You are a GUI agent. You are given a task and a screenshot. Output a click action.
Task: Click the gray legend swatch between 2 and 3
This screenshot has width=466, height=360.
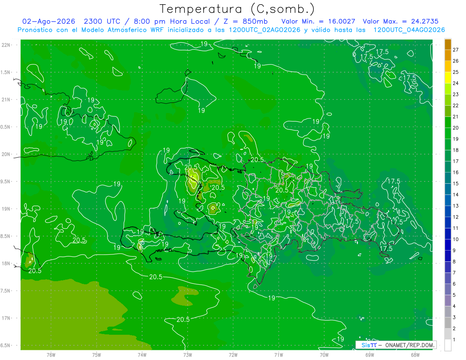pyautogui.click(x=448, y=323)
